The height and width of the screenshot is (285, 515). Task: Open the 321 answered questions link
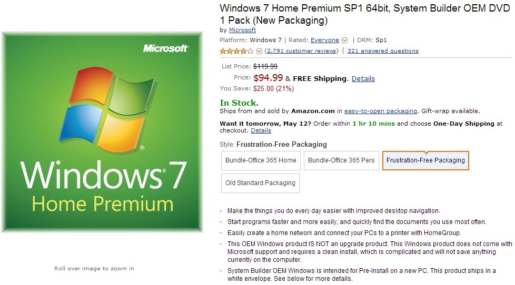pyautogui.click(x=383, y=51)
